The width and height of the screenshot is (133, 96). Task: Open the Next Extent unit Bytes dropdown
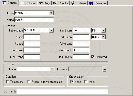104,37
